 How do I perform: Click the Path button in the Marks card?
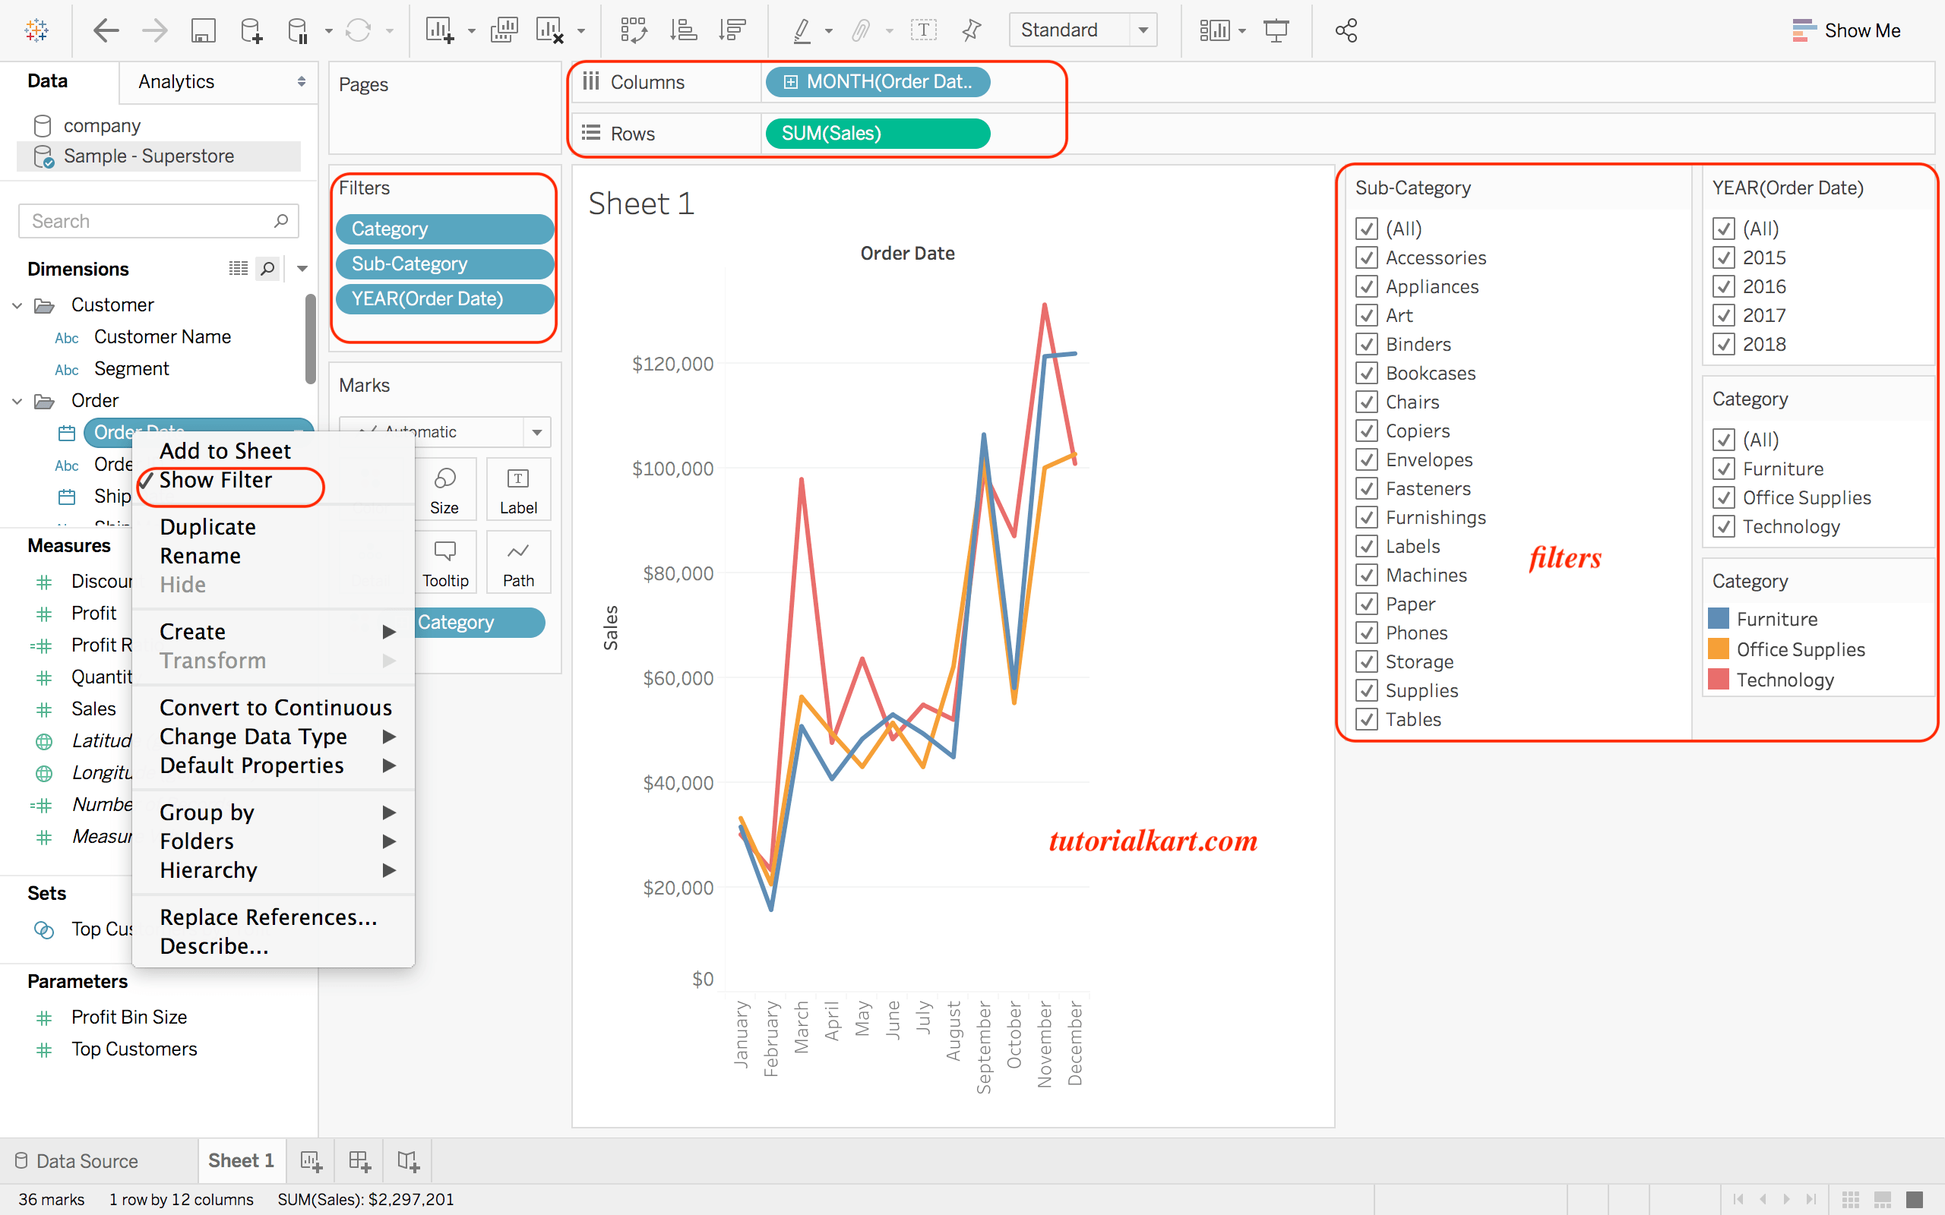click(517, 562)
